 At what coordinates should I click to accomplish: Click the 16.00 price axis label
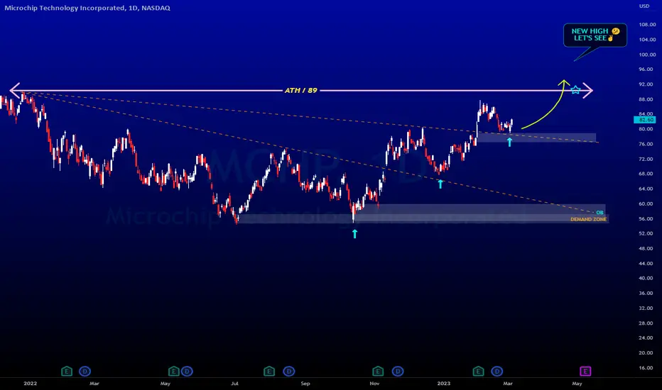point(646,368)
